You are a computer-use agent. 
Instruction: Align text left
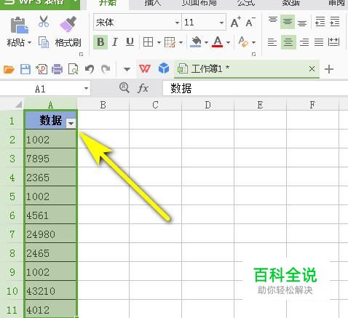(272, 42)
